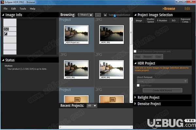This screenshot has width=196, height=130.
Task: Click the browser scrollbar down arrow
Action: tap(131, 101)
